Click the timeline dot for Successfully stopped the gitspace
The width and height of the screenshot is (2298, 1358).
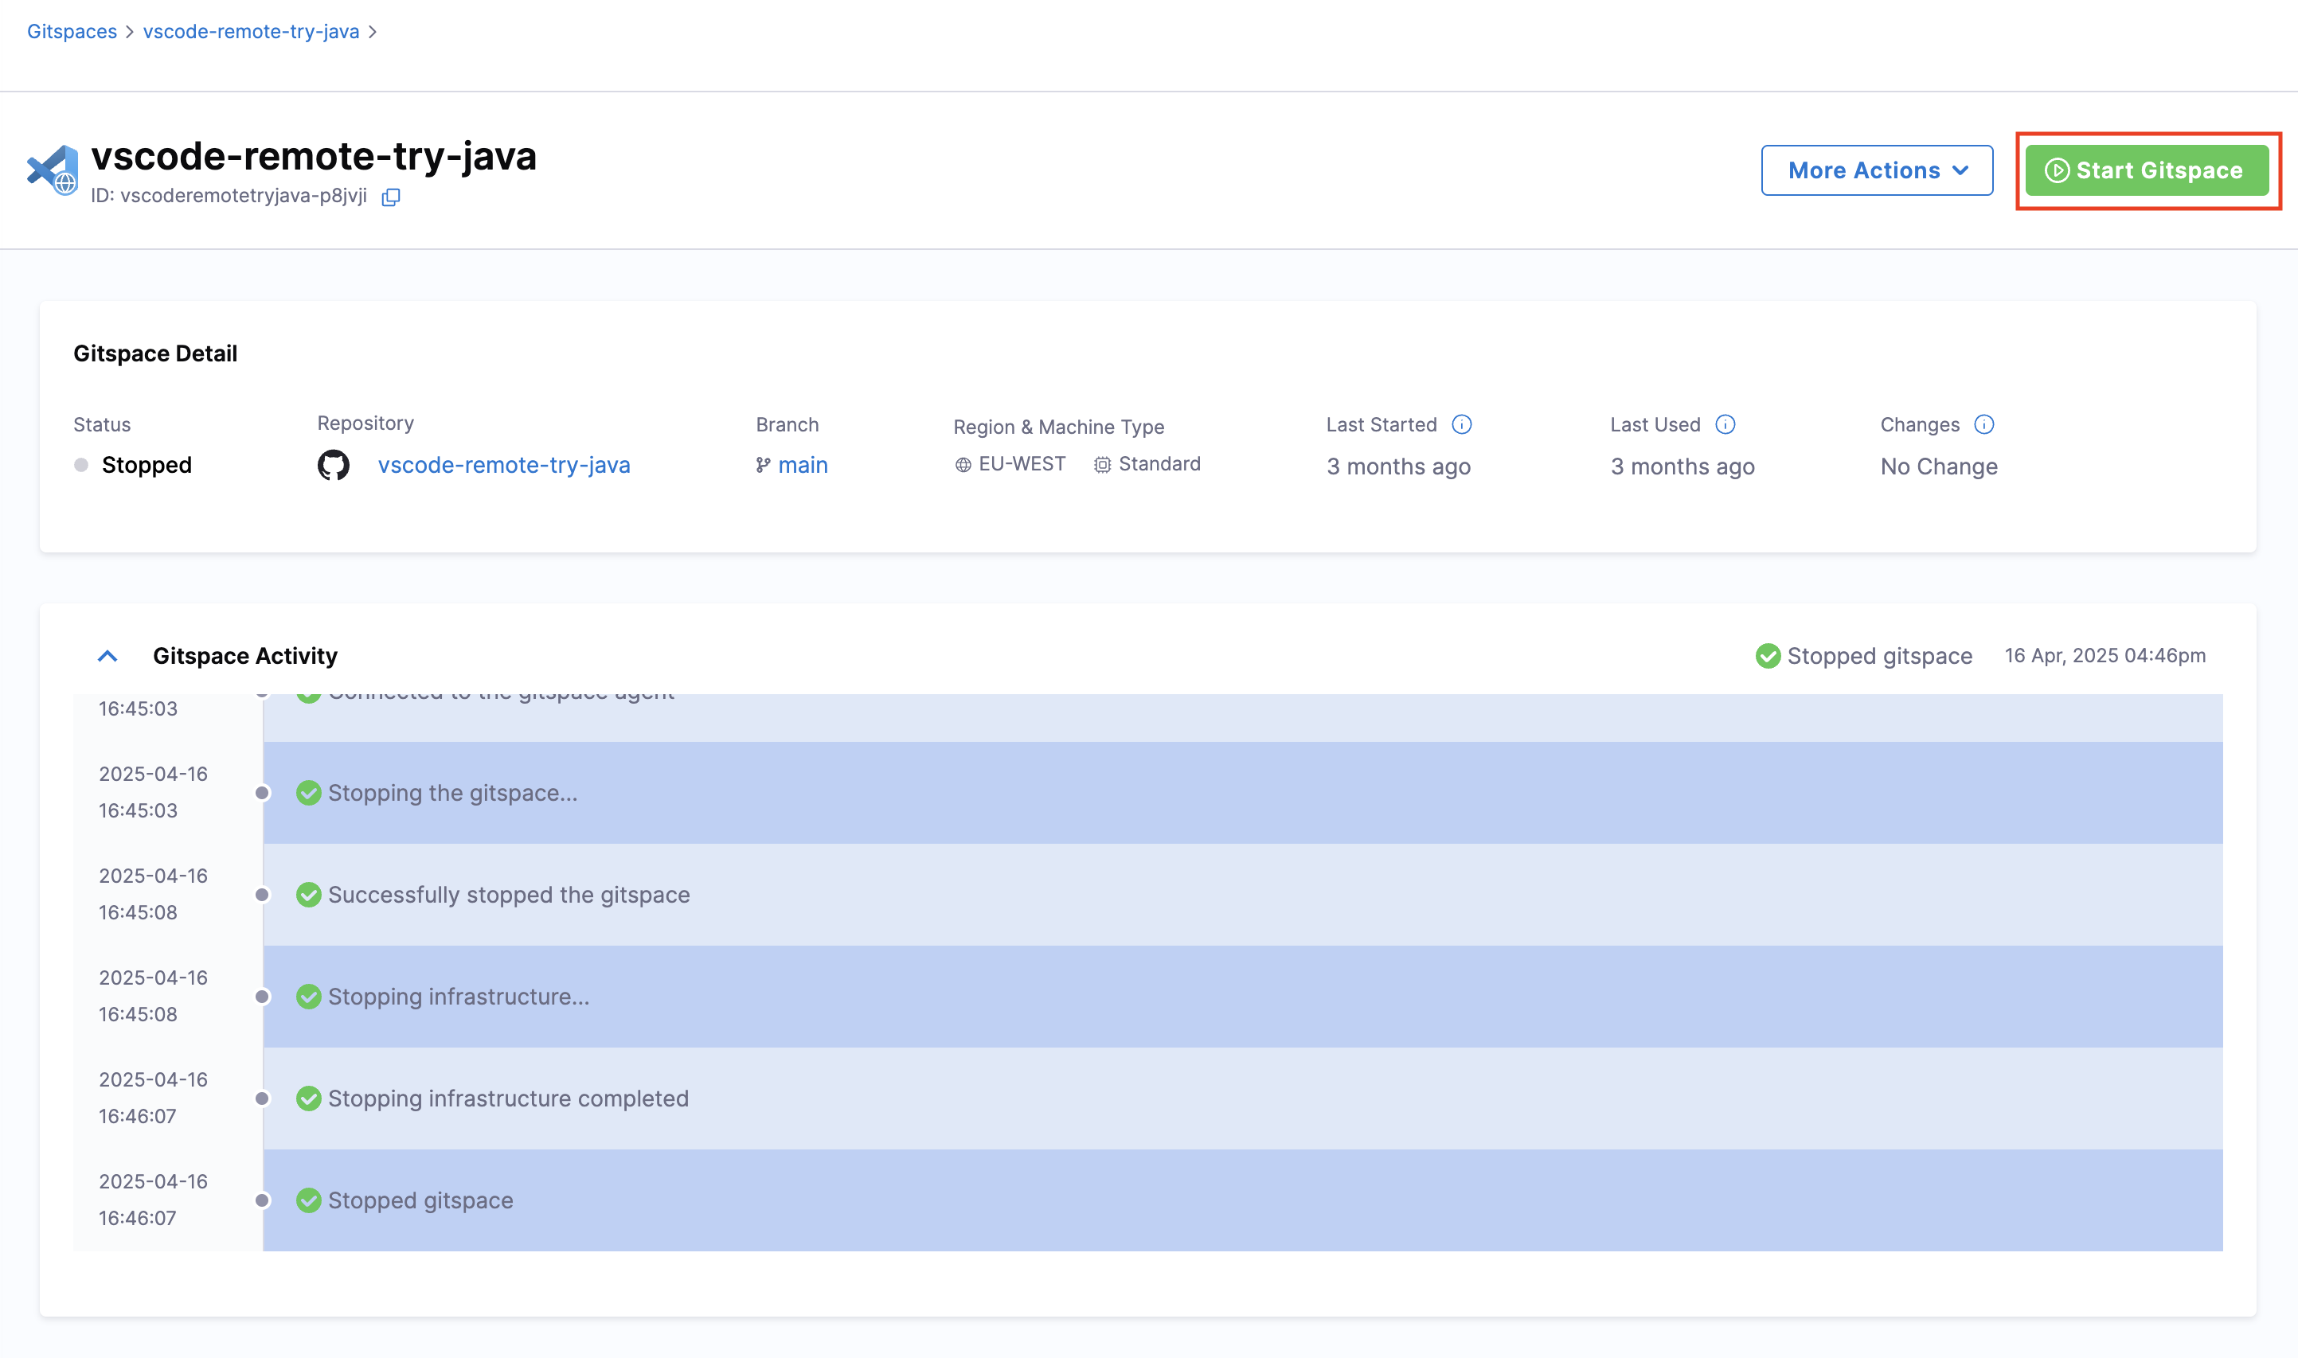[263, 895]
